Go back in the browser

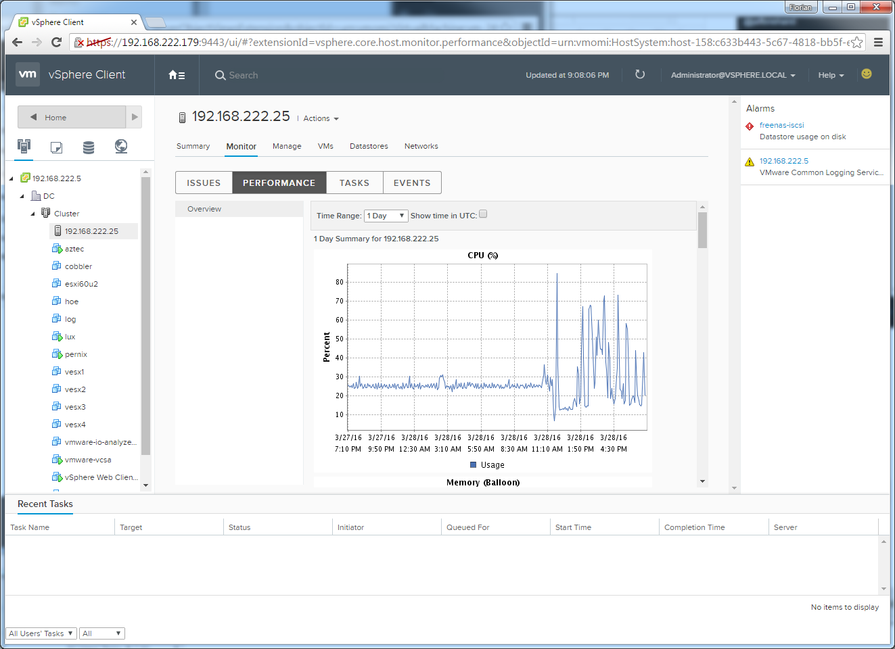(x=18, y=42)
